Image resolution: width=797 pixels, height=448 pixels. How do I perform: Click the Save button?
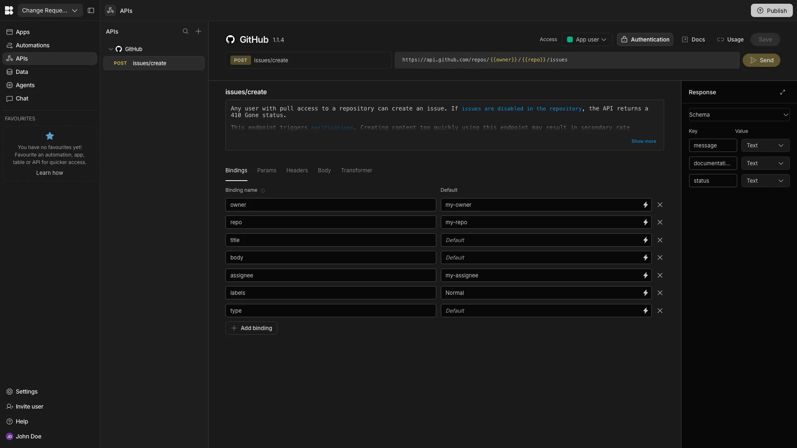click(x=765, y=39)
